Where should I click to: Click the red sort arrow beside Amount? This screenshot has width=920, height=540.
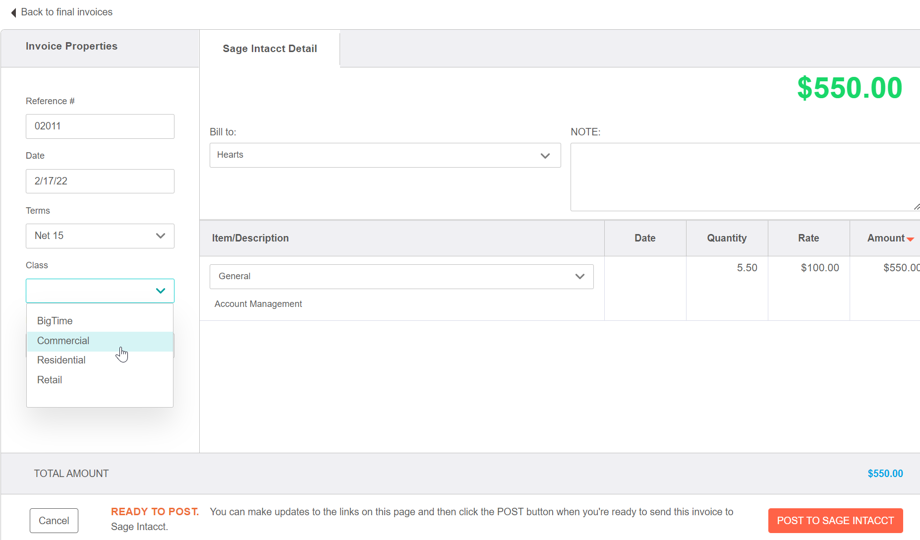911,240
